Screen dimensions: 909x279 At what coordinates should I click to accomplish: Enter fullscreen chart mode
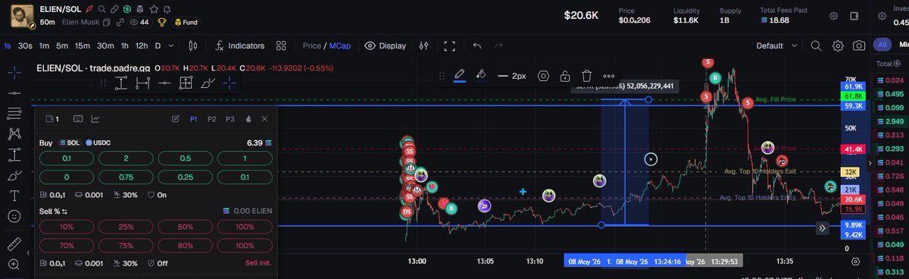pos(450,45)
